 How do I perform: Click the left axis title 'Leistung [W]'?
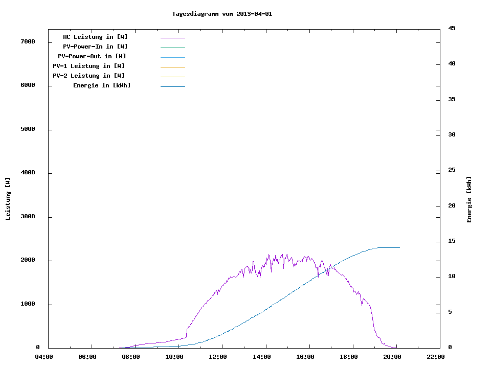8,199
